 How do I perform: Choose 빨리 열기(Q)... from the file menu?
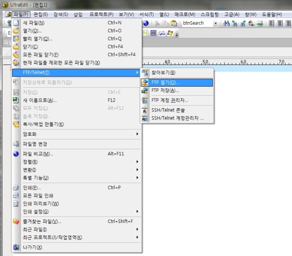77,39
